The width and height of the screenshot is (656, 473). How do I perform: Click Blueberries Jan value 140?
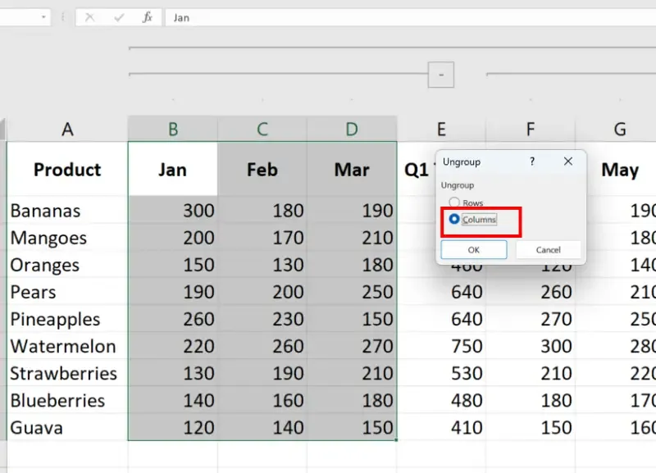[173, 400]
